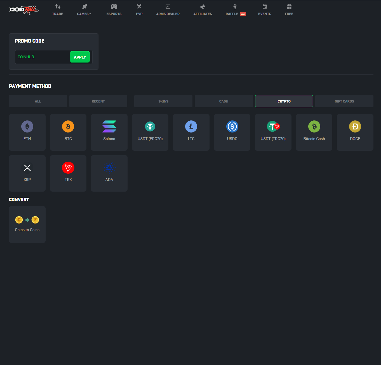
Task: Switch to the SKINS payment tab
Action: (163, 101)
